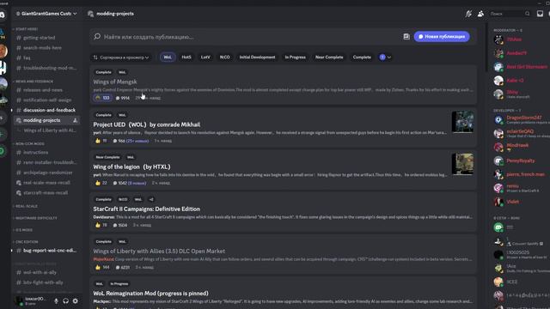This screenshot has height=309, width=550.
Task: Expand REAL-SCALE category
Action: click(26, 206)
